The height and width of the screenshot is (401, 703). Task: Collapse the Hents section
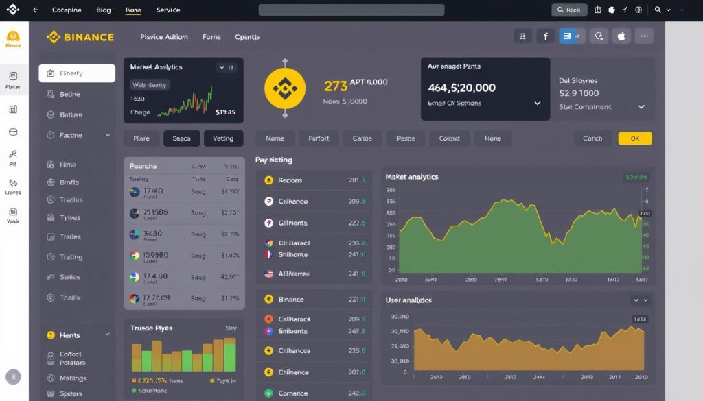point(108,335)
